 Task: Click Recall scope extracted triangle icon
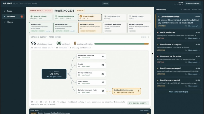tap(158, 80)
